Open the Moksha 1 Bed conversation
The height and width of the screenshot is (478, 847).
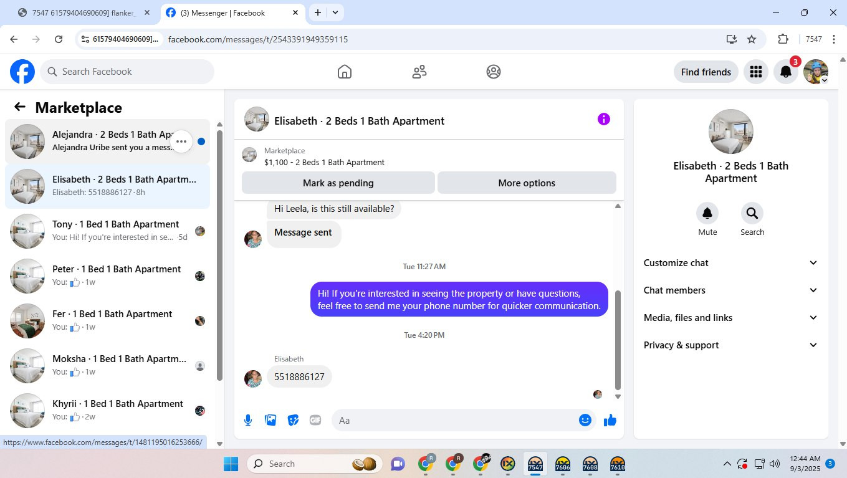[x=107, y=366]
